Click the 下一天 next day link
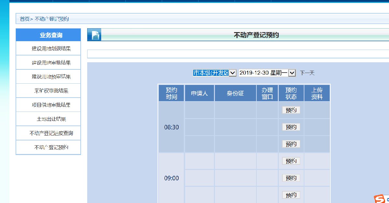Viewport: 389px width, 203px height. pyautogui.click(x=307, y=73)
